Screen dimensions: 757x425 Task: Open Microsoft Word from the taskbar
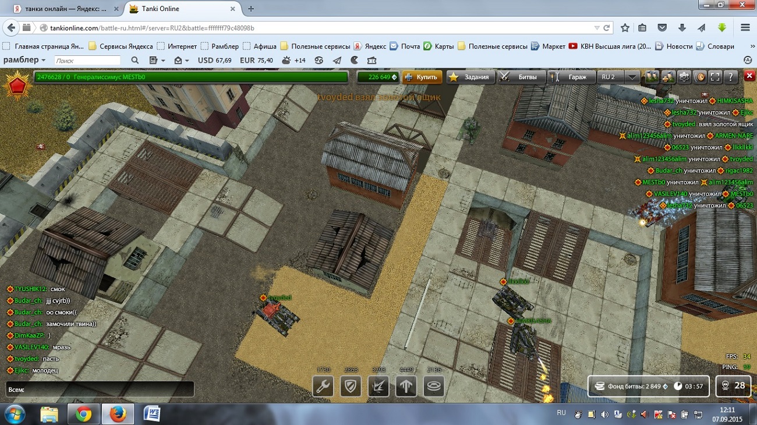(x=152, y=414)
